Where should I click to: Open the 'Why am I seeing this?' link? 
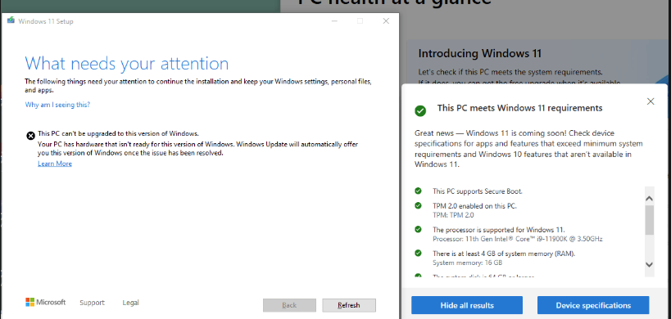(57, 105)
